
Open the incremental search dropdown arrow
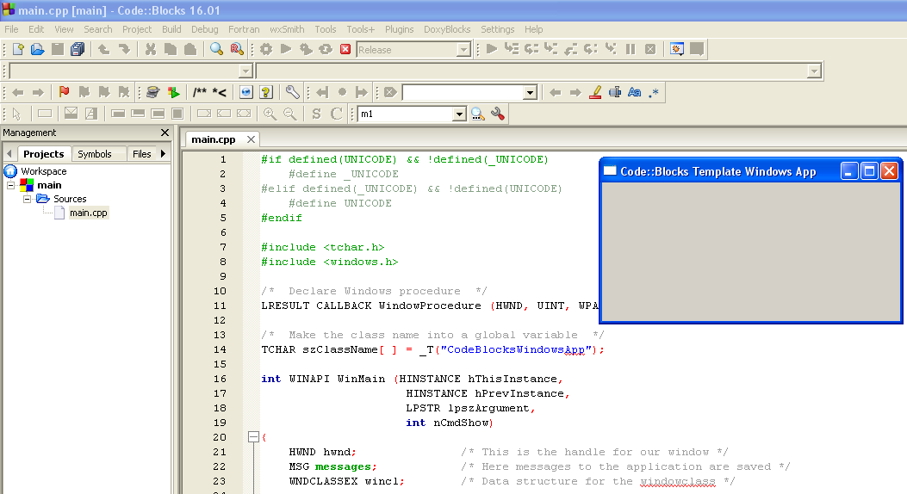[530, 92]
